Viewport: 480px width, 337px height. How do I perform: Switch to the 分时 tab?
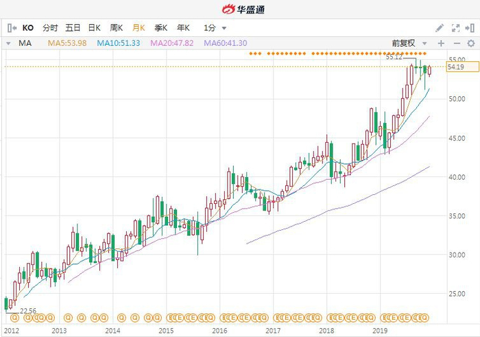click(50, 28)
